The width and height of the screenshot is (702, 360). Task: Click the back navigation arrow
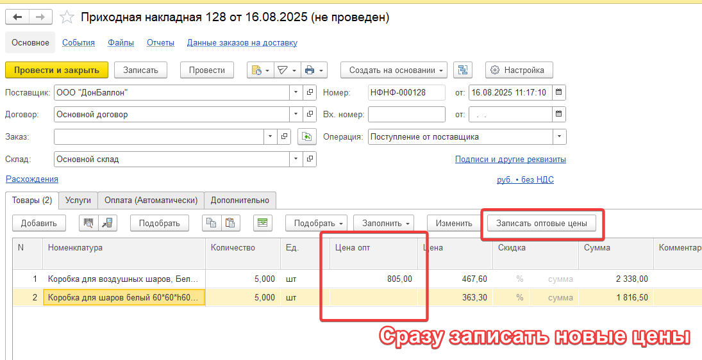pyautogui.click(x=17, y=17)
